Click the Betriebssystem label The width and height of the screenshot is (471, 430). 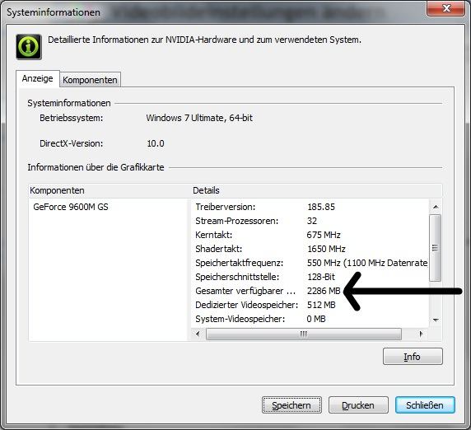[x=71, y=118]
